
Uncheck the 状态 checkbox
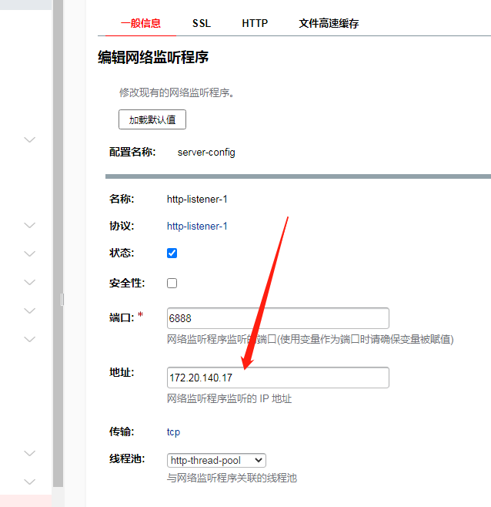[172, 253]
